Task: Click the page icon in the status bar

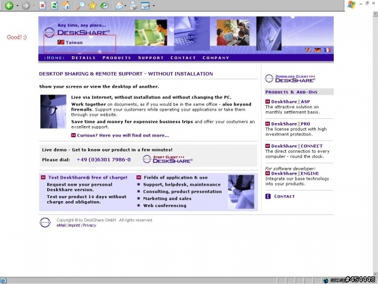Action: coord(4,280)
